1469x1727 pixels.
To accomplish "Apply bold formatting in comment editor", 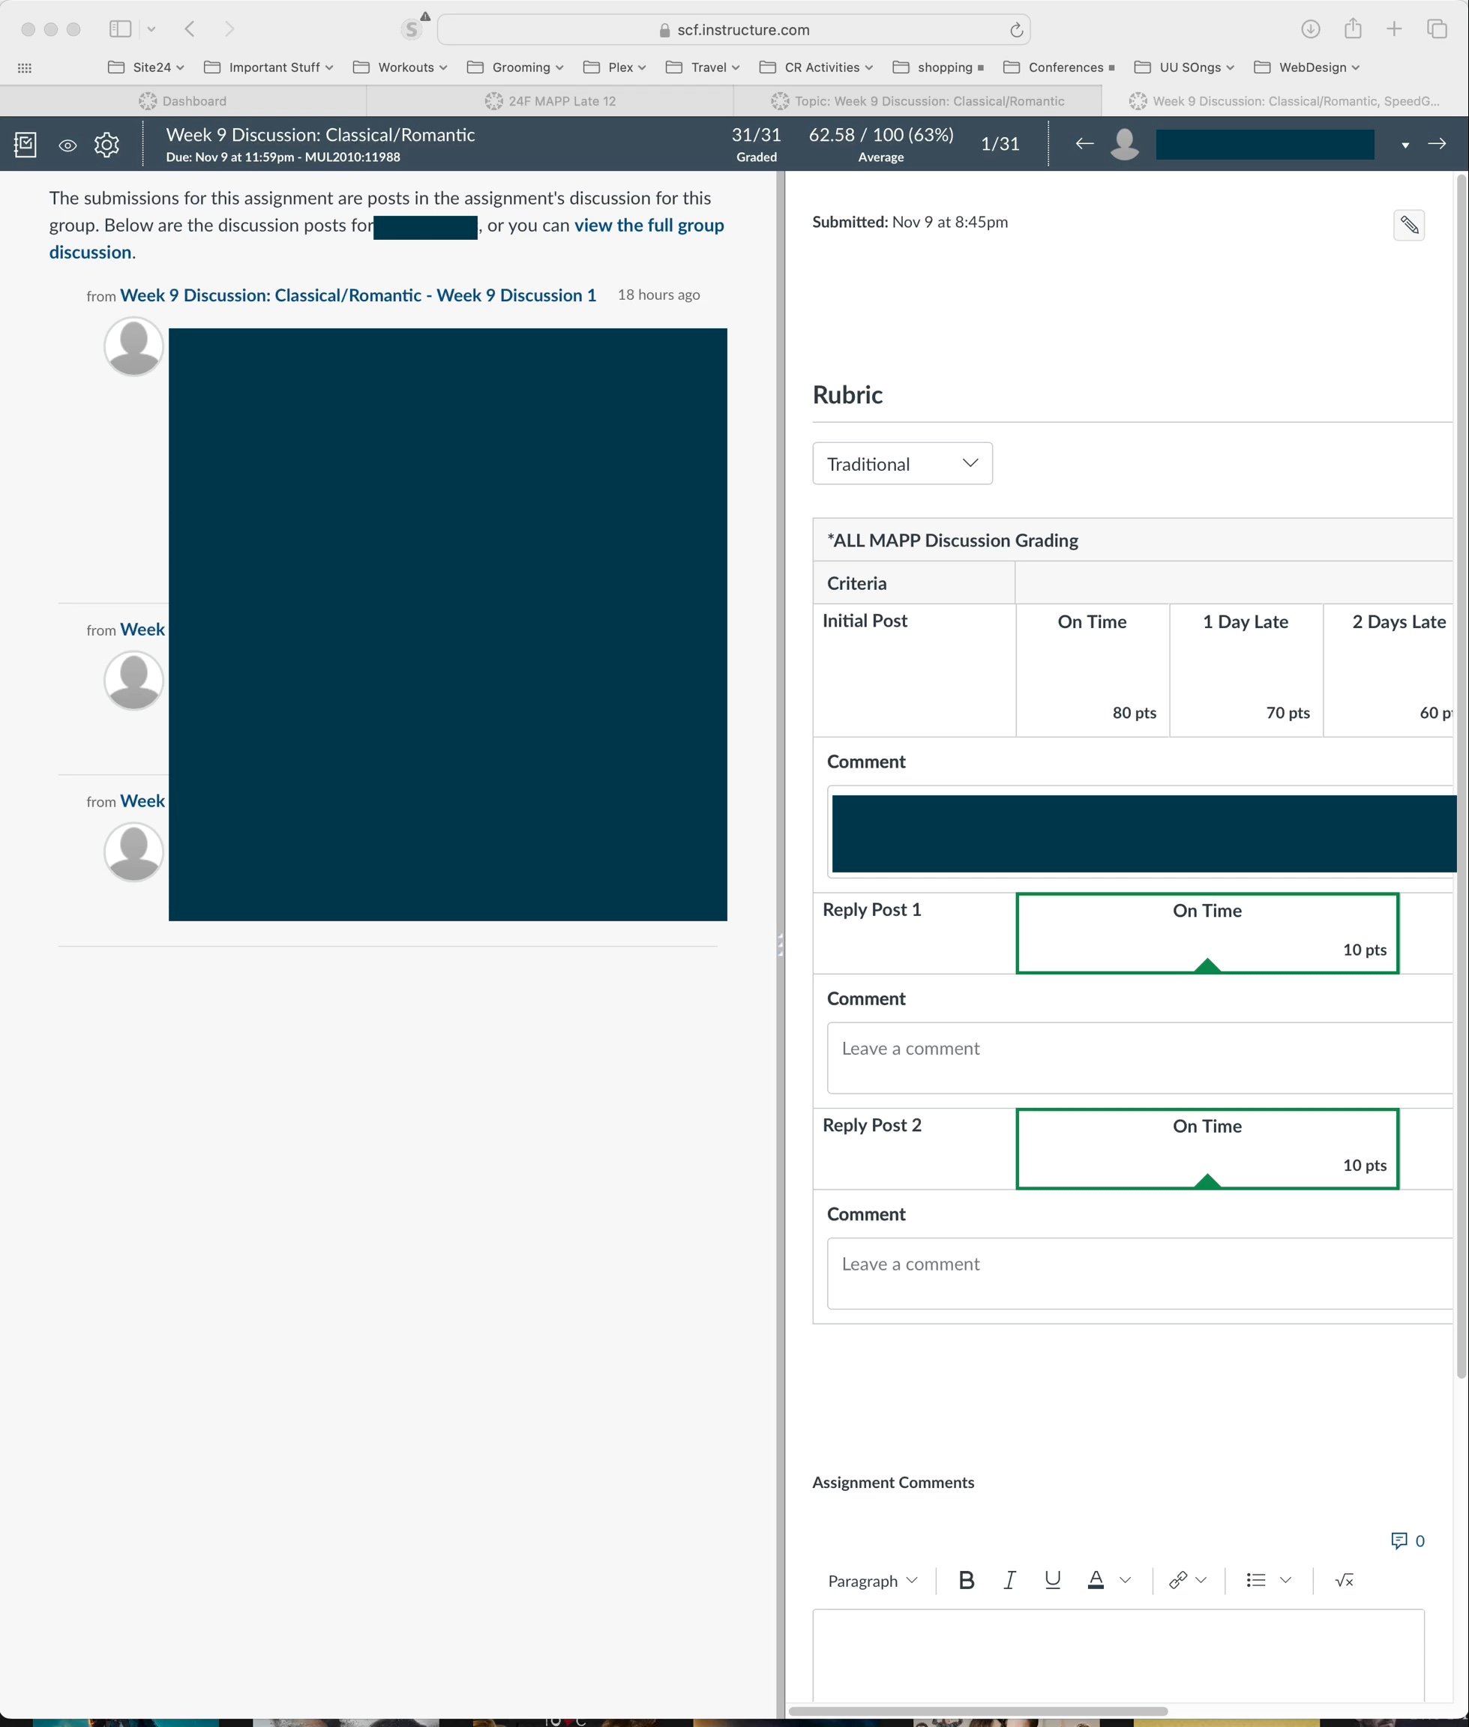I will pos(966,1579).
